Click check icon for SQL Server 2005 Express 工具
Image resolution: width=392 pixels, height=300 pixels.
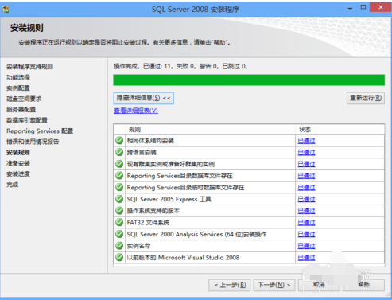119,199
